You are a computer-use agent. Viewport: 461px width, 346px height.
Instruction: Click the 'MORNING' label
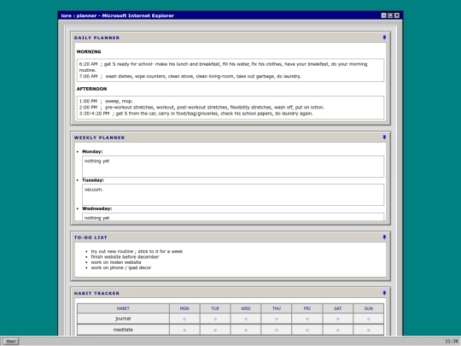coord(89,52)
